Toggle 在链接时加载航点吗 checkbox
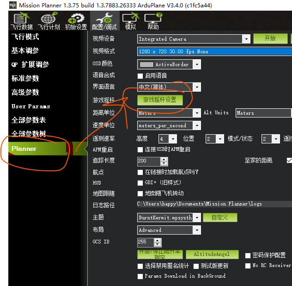292x286 pixels. click(140, 172)
